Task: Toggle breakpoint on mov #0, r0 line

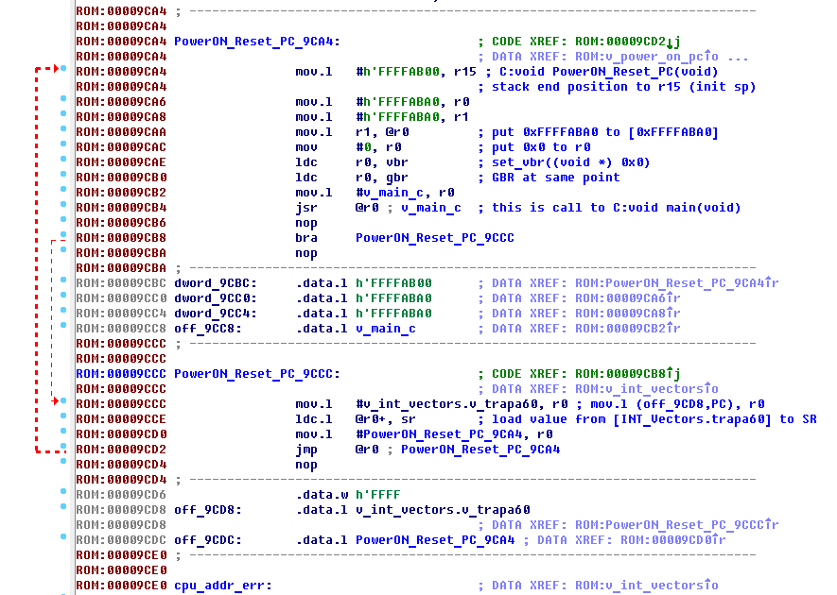Action: (62, 145)
